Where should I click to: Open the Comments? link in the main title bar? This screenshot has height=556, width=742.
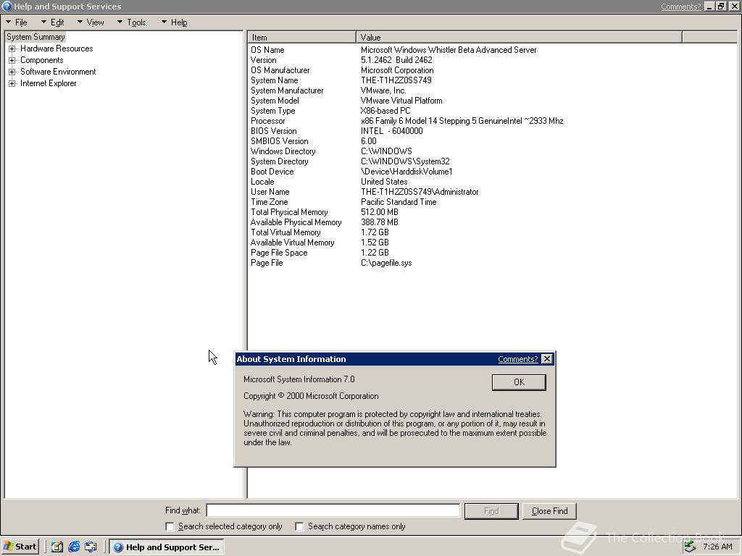coord(680,7)
